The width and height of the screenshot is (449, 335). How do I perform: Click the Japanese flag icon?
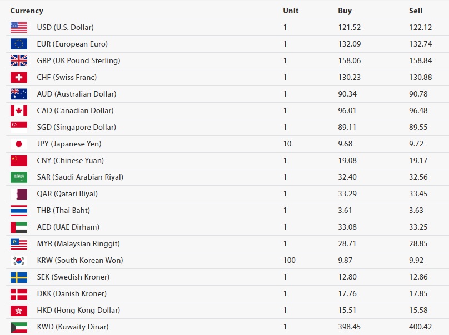(x=18, y=144)
